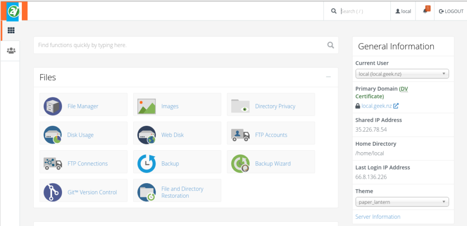Image resolution: width=467 pixels, height=226 pixels.
Task: Open the notifications bell icon
Action: click(425, 11)
